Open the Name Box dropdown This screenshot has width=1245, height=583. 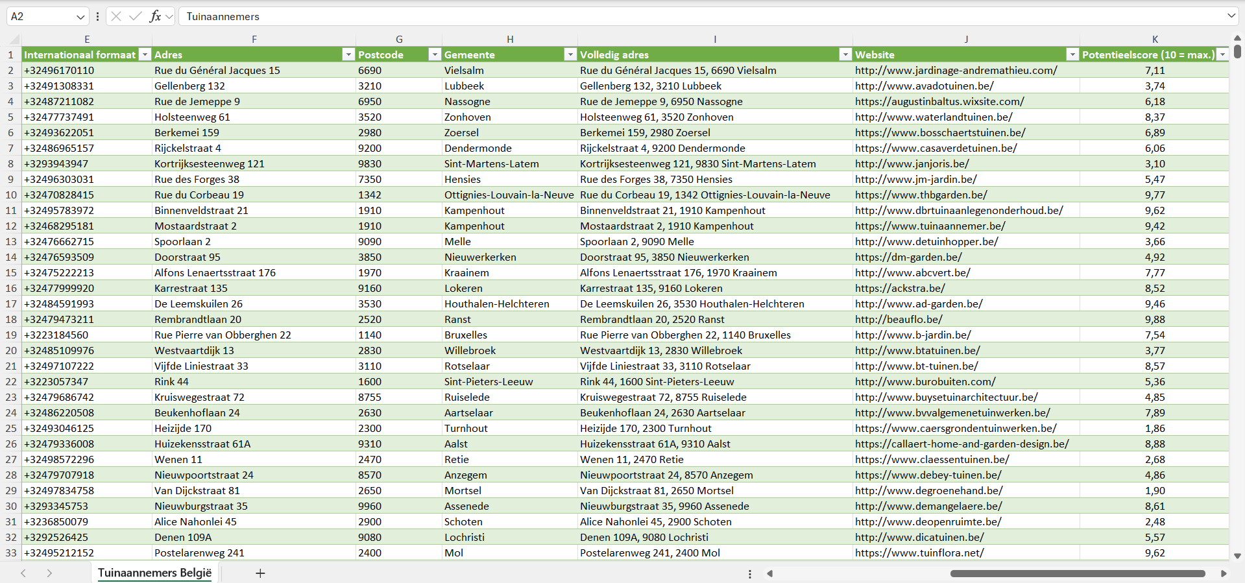tap(80, 17)
